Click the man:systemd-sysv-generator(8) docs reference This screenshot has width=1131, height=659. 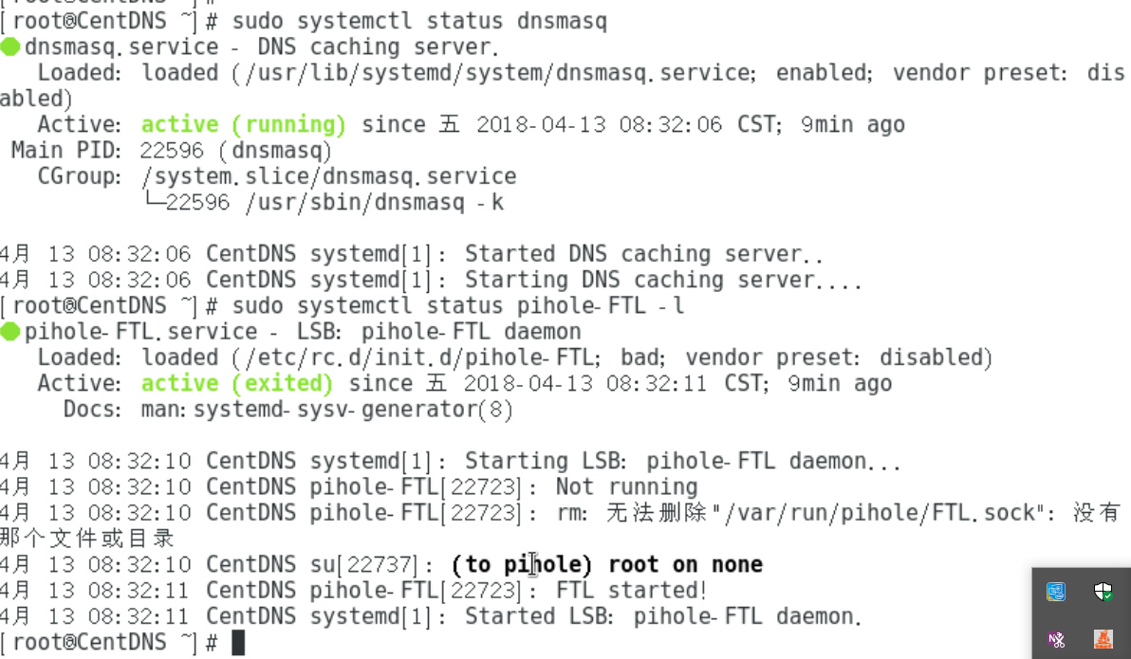[326, 410]
